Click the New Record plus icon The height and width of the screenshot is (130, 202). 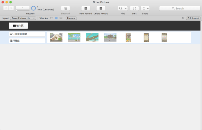pyautogui.click(x=86, y=8)
